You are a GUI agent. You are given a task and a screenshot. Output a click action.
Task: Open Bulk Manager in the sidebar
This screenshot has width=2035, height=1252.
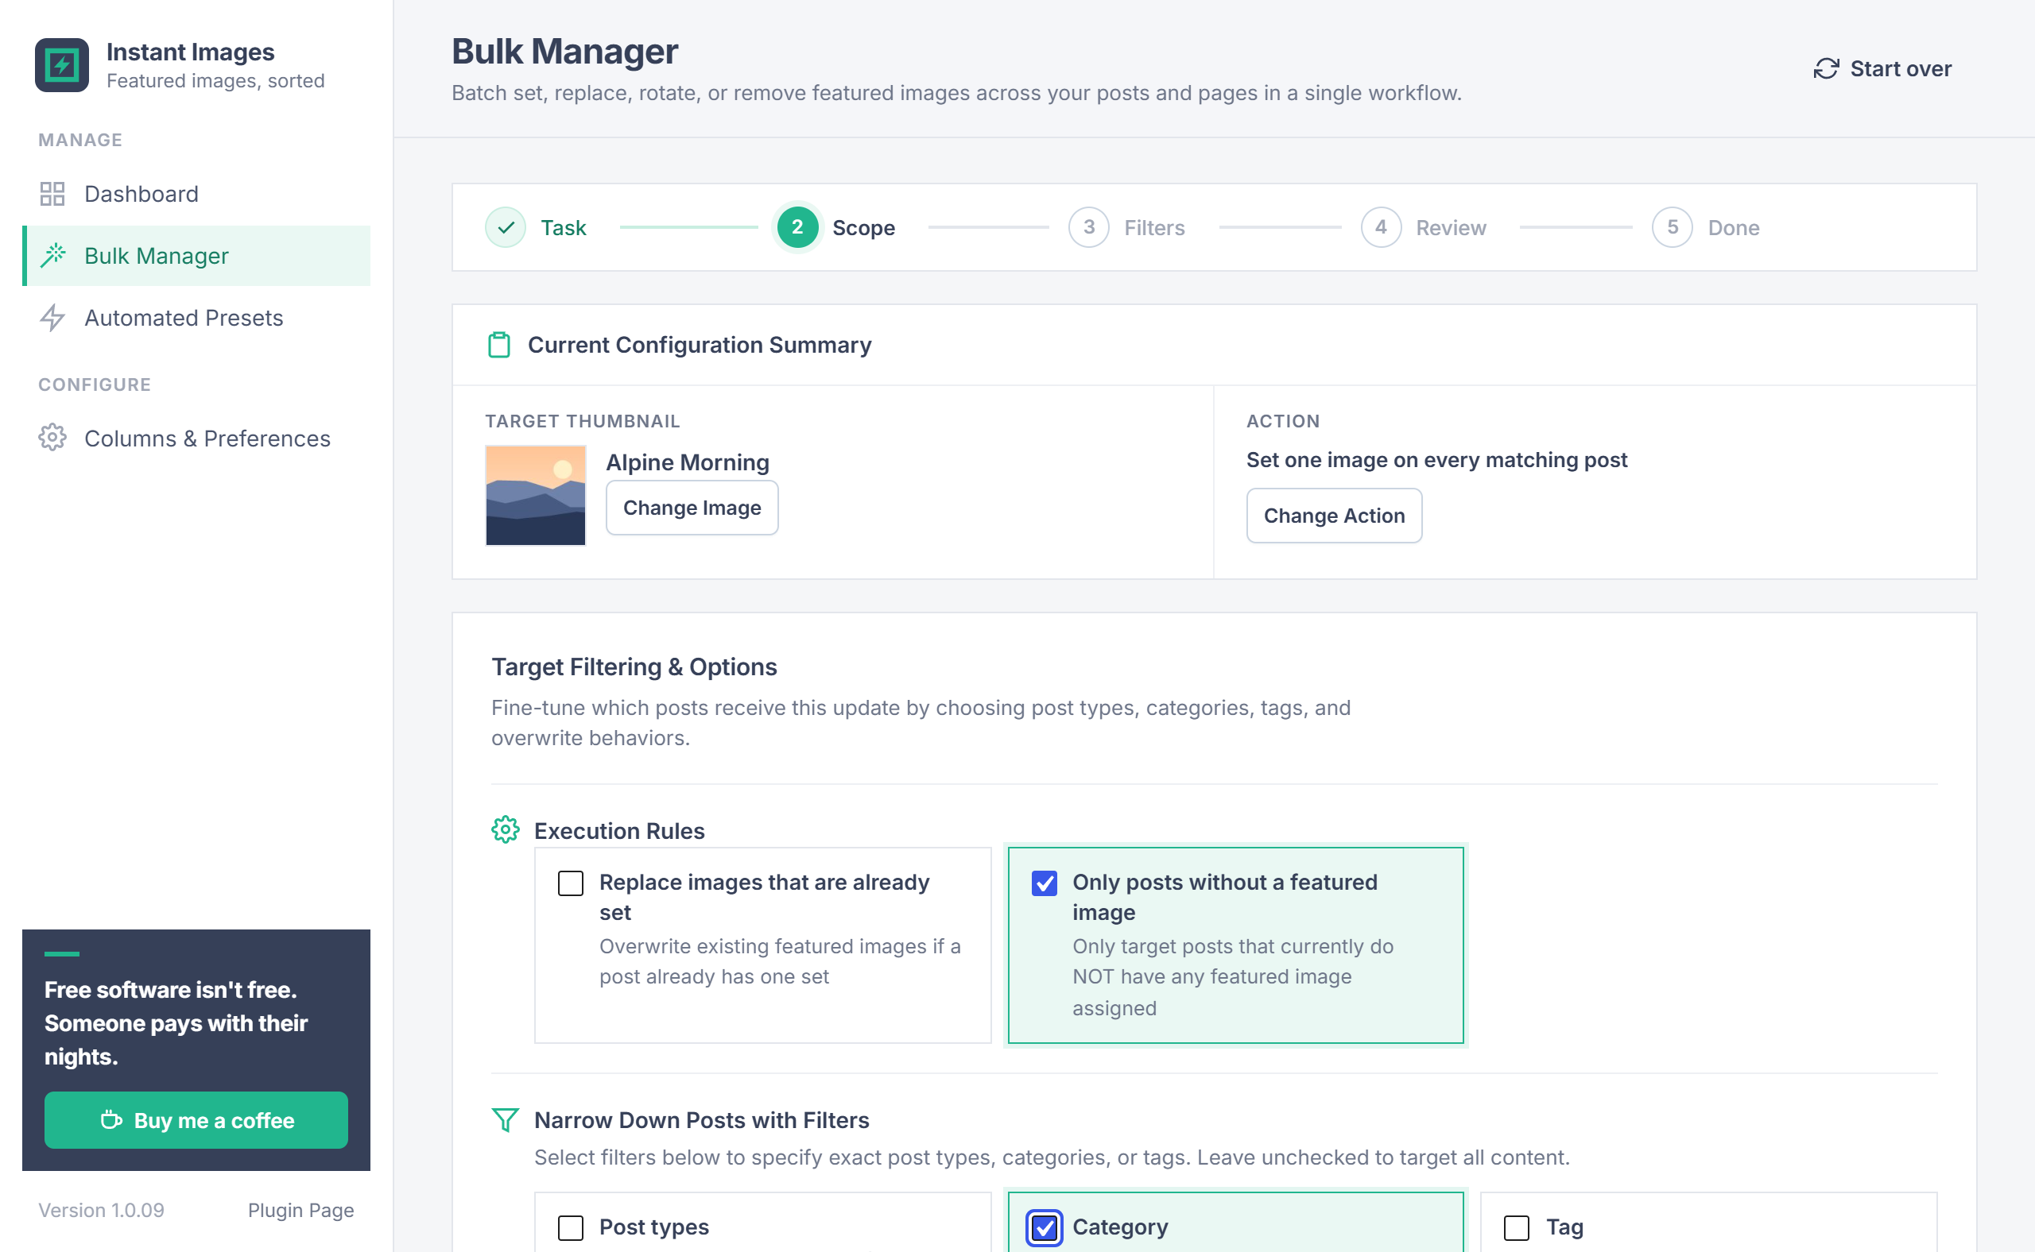(196, 256)
